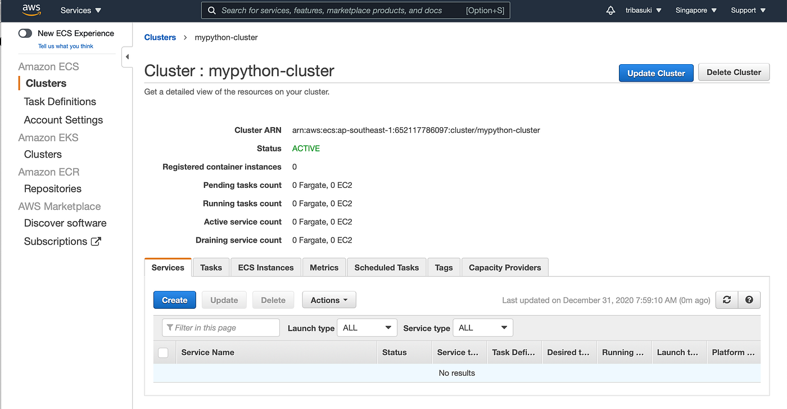Go back via the Clusters breadcrumb link
The image size is (787, 409).
(160, 37)
